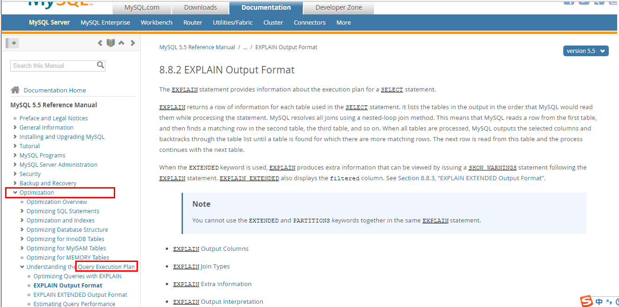Click the MySQL 5.5 Reference Manual sidebar heading
Screen dimensions: 619x307
click(54, 105)
